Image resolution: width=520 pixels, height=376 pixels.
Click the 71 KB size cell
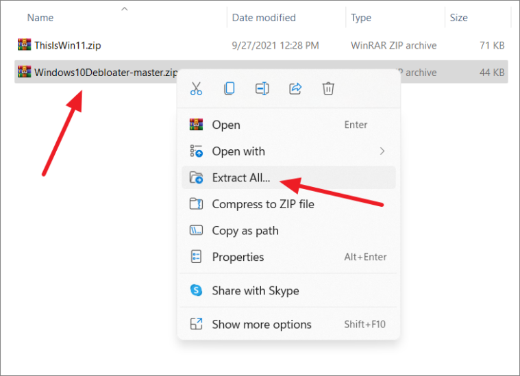[x=492, y=45]
